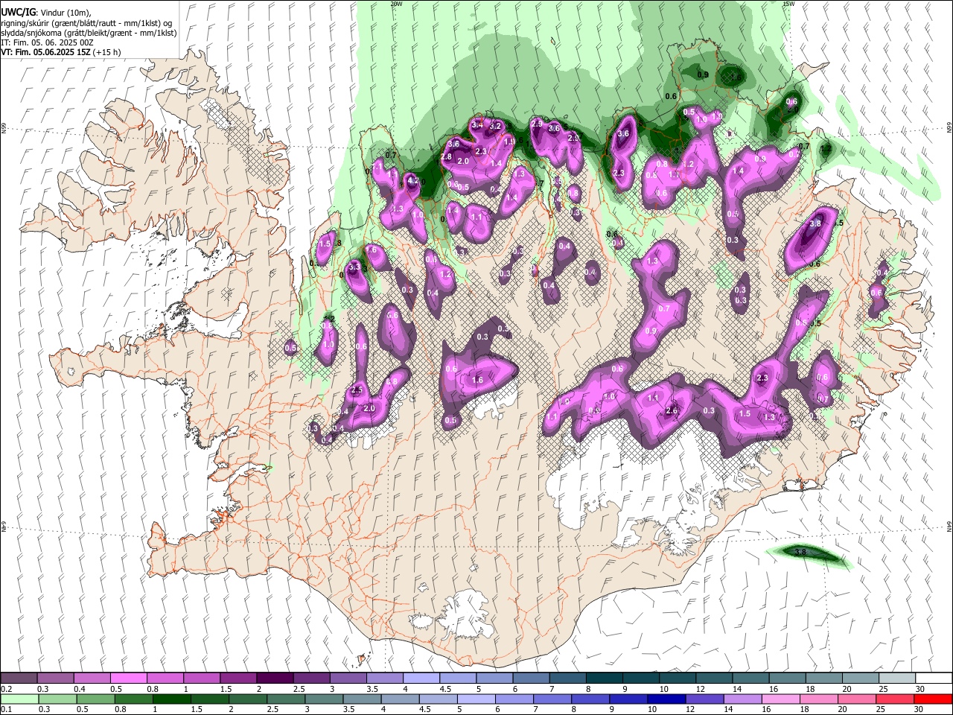Image resolution: width=953 pixels, height=715 pixels.
Task: Click the 'UWC/IG: Vindur (10m)' title line
Action: pyautogui.click(x=45, y=13)
